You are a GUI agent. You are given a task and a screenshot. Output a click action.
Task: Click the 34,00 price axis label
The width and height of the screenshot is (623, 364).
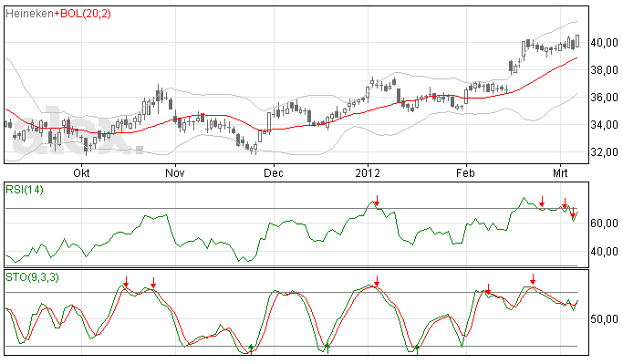(604, 125)
